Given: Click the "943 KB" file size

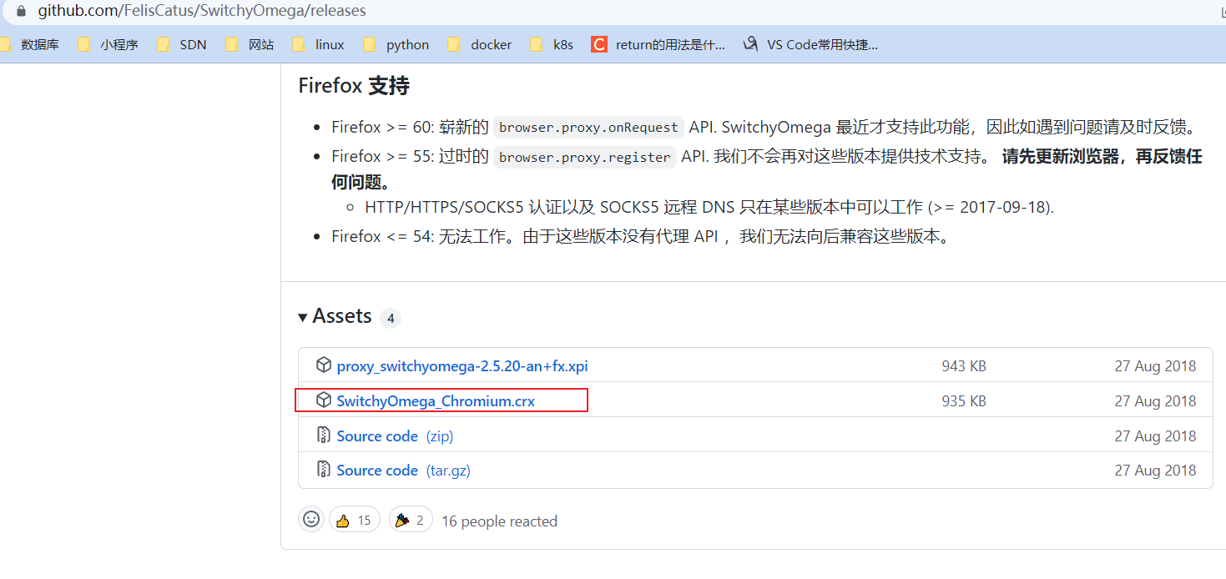Looking at the screenshot, I should [964, 366].
